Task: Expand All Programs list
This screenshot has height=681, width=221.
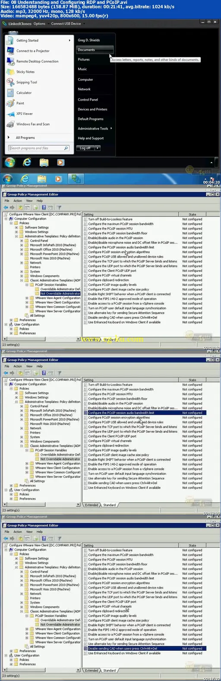Action: (x=25, y=138)
